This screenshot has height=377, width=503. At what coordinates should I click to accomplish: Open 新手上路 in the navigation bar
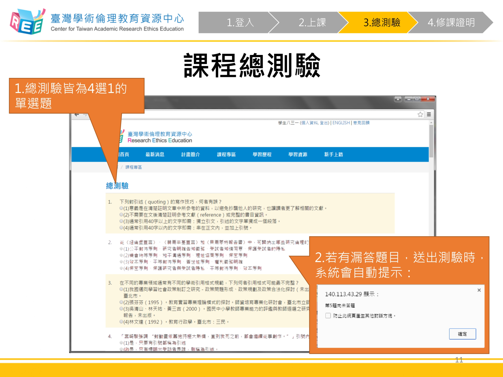(334, 155)
